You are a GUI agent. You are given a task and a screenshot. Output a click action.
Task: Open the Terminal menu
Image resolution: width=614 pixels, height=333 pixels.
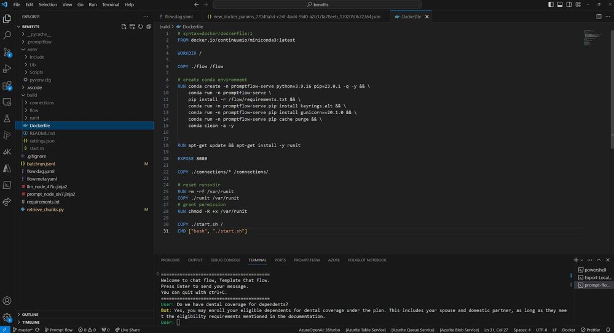coord(111,4)
